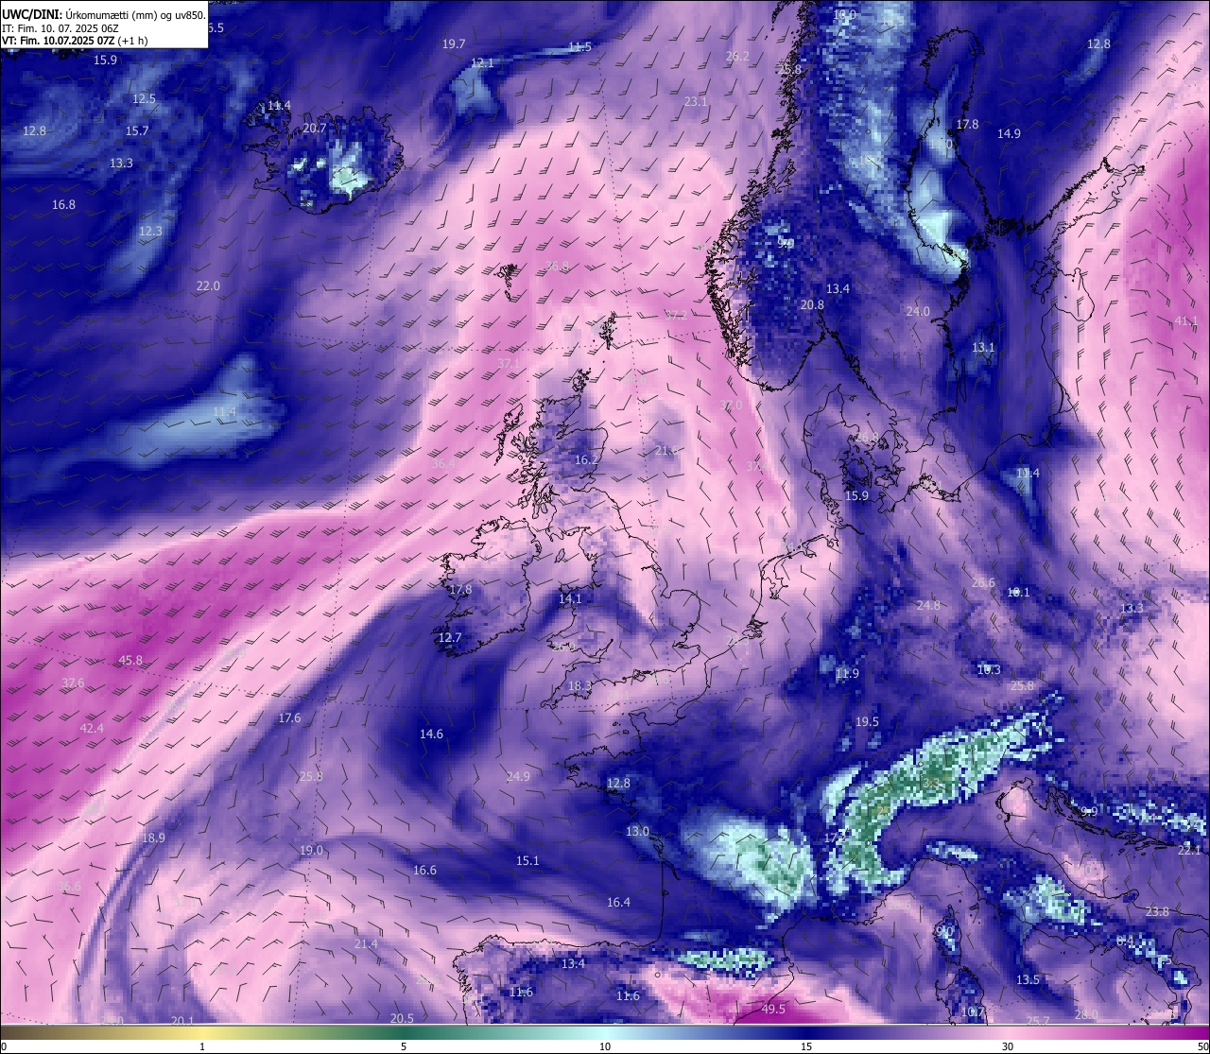
Task: Click the 37.6 value label
Action: coord(73,683)
